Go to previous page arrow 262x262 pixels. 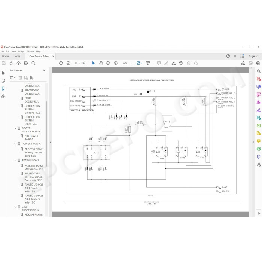61,63
